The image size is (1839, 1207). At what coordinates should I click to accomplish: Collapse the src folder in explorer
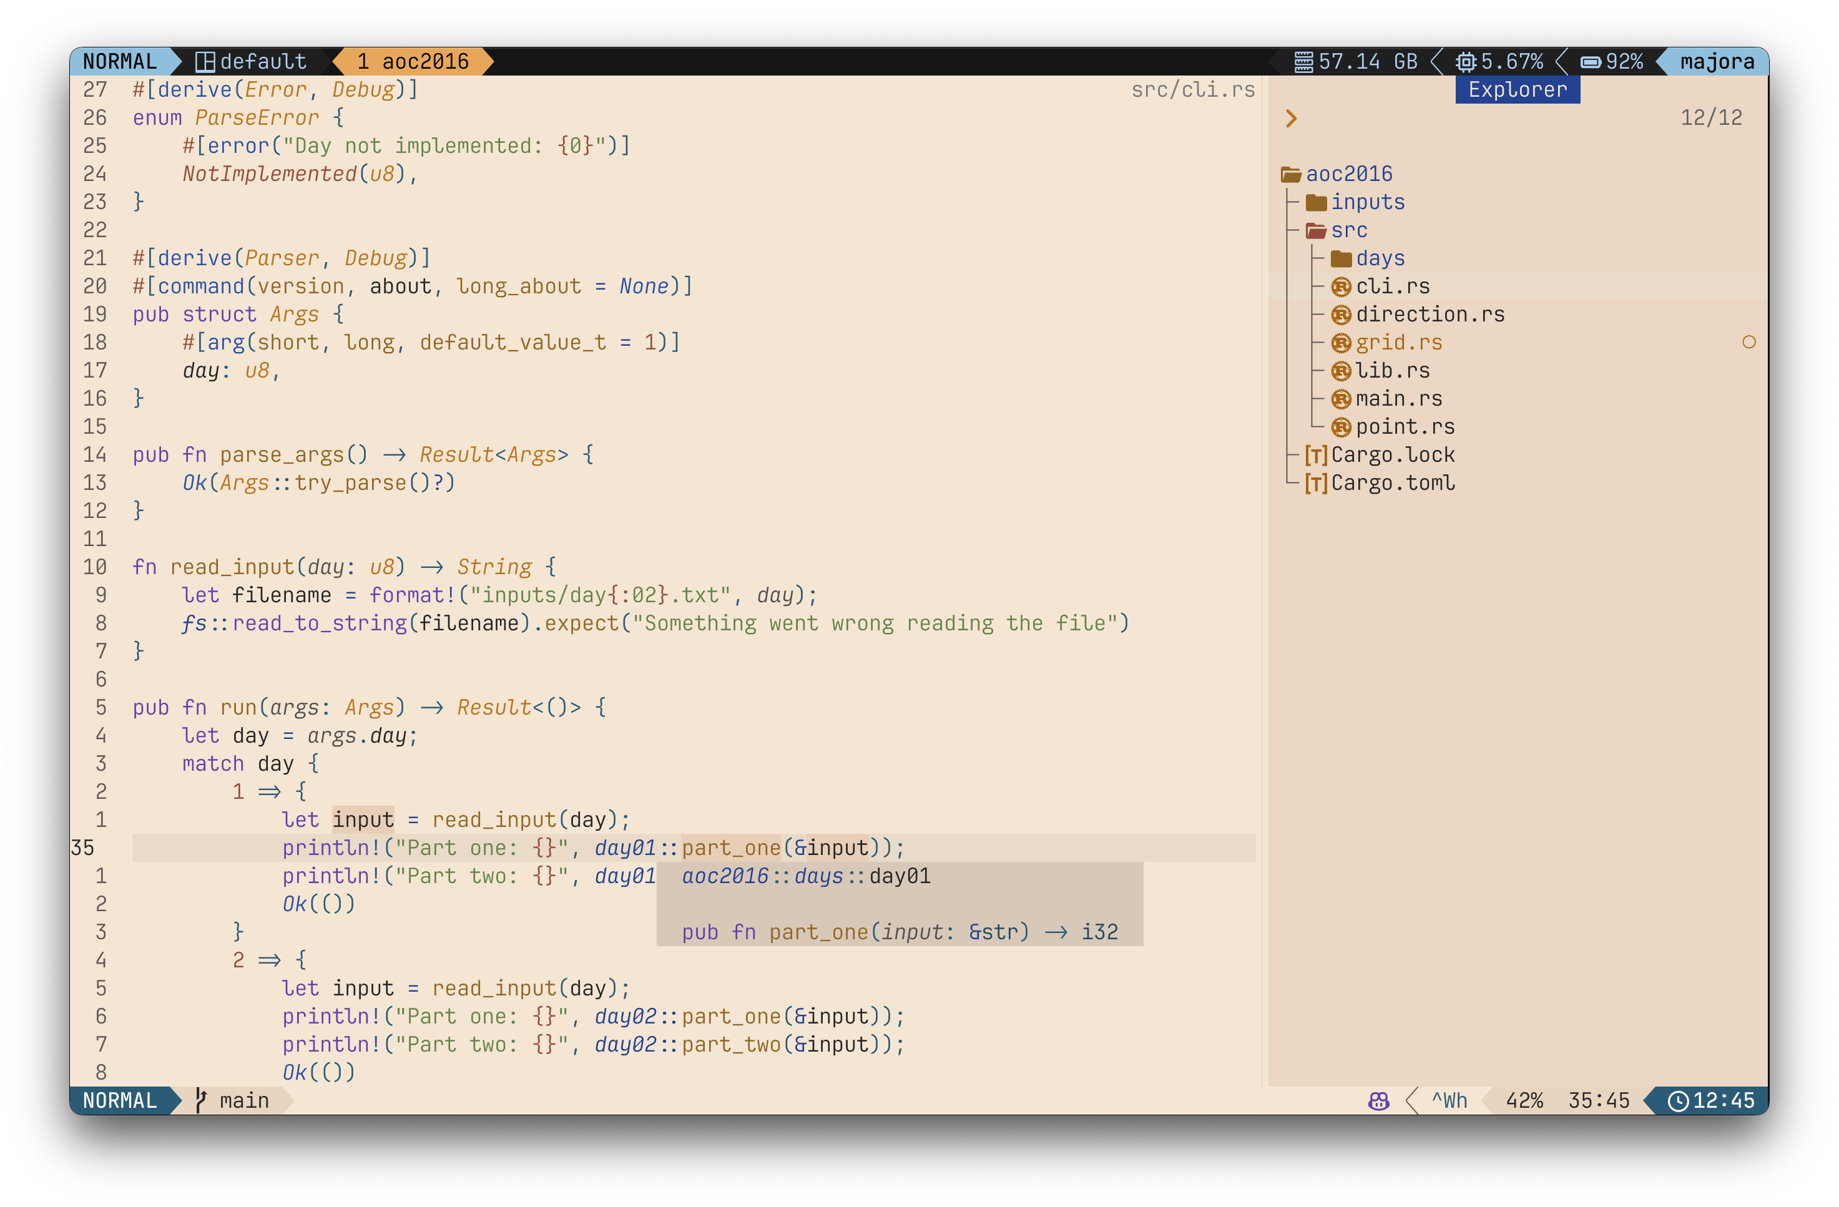click(1348, 230)
